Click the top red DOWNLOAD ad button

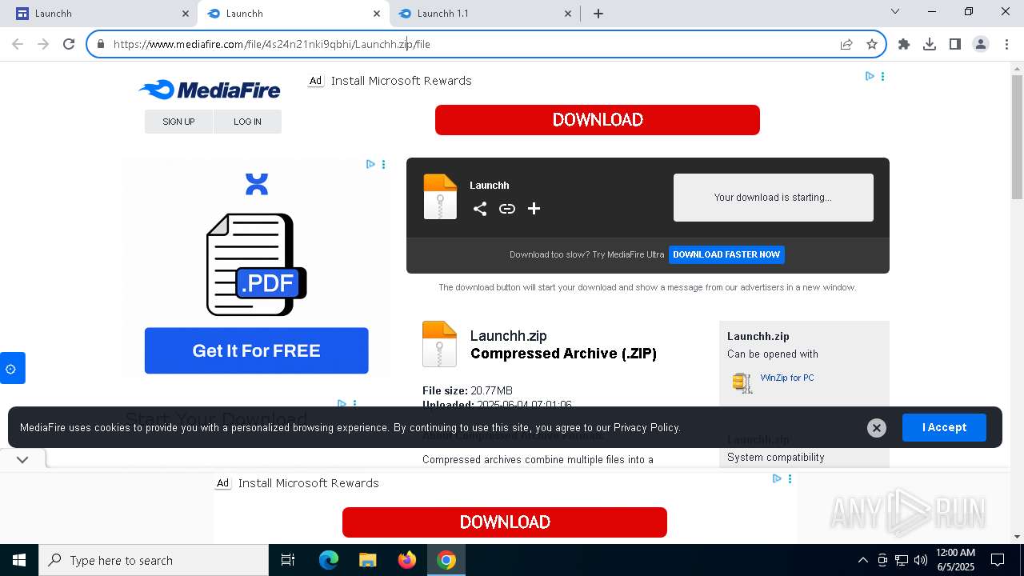click(x=598, y=120)
